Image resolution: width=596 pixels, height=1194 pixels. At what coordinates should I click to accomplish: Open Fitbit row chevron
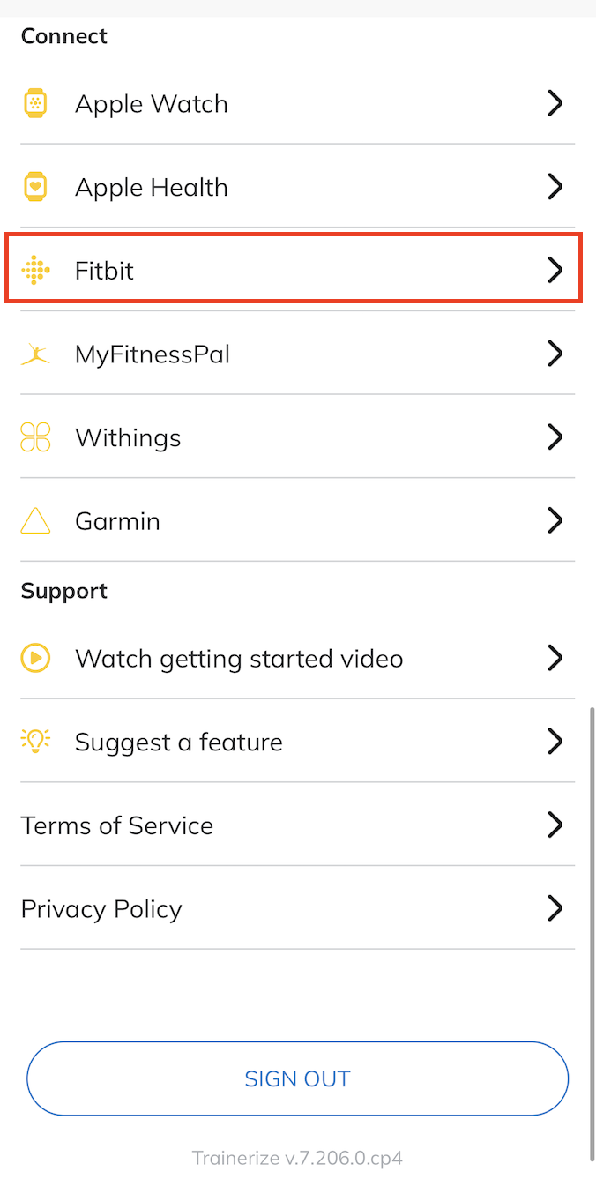click(555, 271)
